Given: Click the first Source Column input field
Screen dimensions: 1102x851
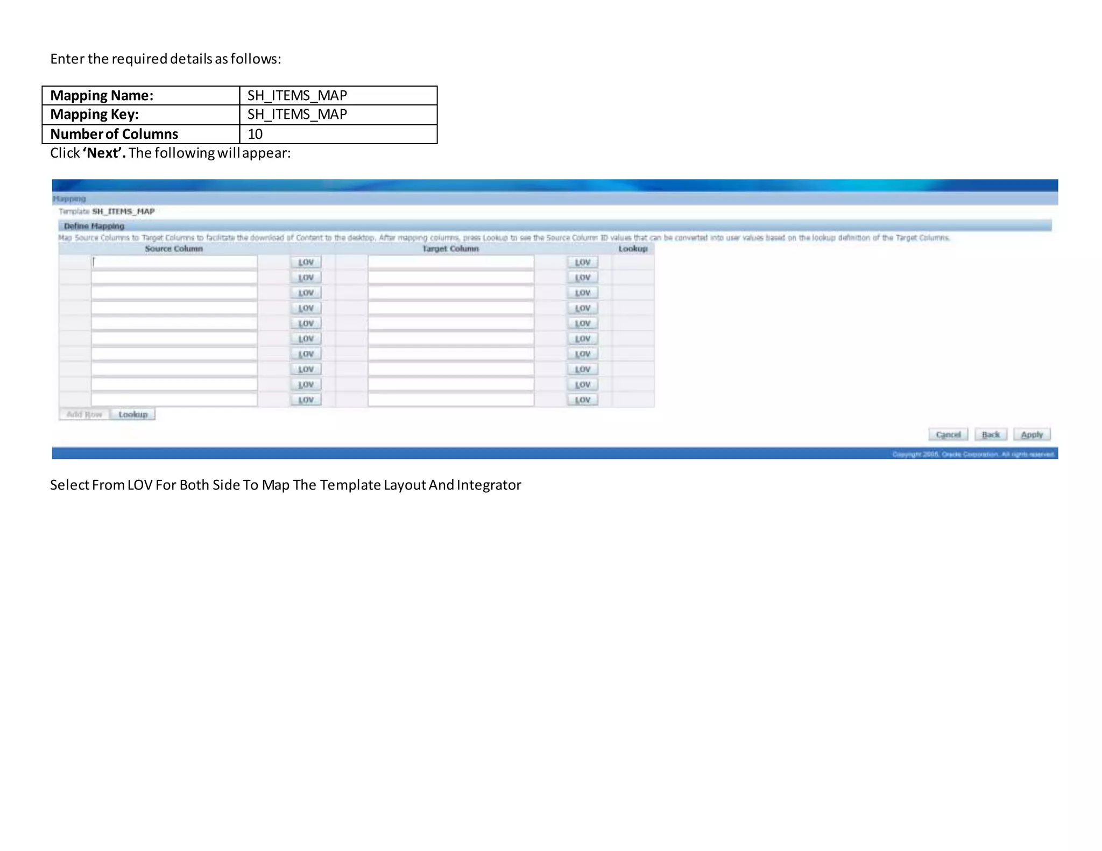Looking at the screenshot, I should click(x=174, y=262).
